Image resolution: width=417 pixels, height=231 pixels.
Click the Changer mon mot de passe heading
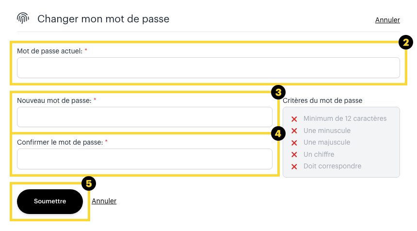[x=103, y=19]
